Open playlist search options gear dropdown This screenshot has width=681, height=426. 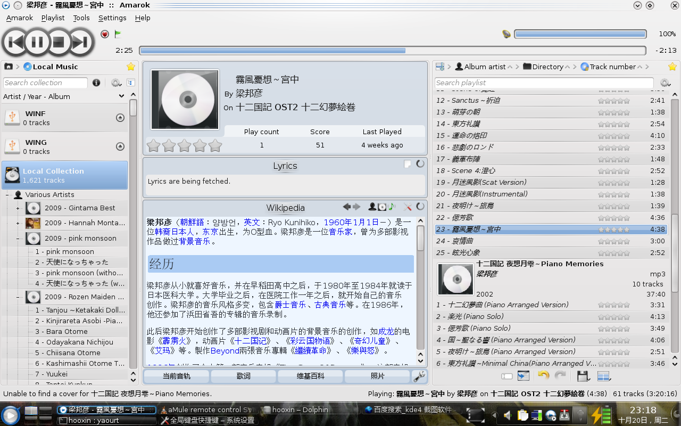tap(665, 83)
